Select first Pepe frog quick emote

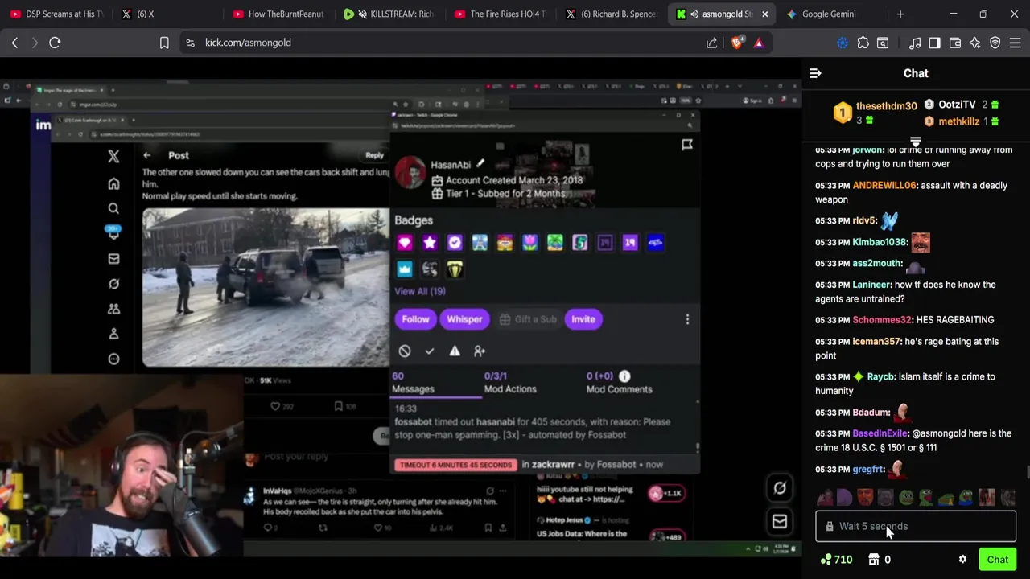point(906,498)
